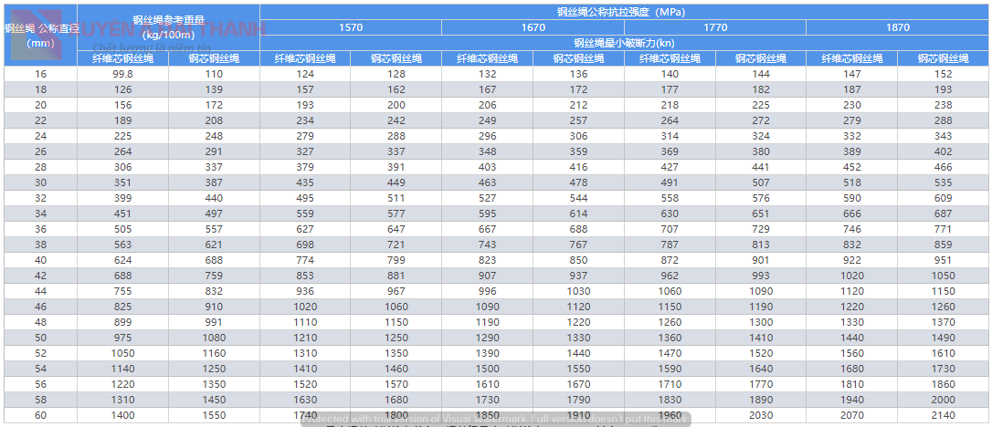Screen dimensions: 992x427
Task: Click the value 609 in row 32
Action: pos(943,198)
